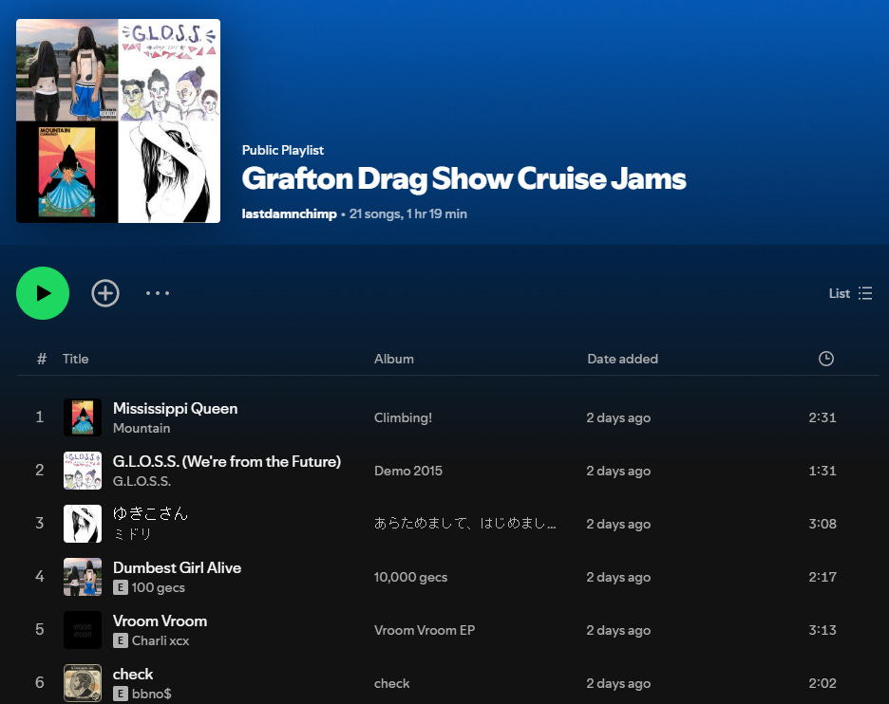Viewport: 889px width, 704px height.
Task: Select the Mississippi Queen song title
Action: point(175,408)
